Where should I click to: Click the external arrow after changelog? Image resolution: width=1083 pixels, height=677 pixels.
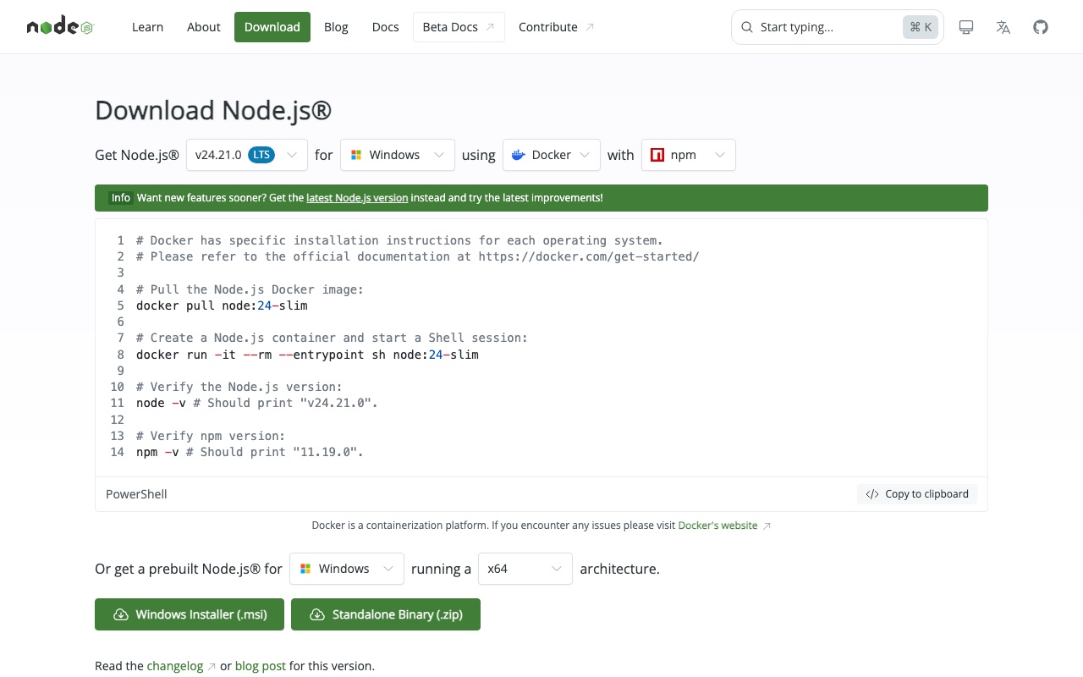(x=212, y=666)
